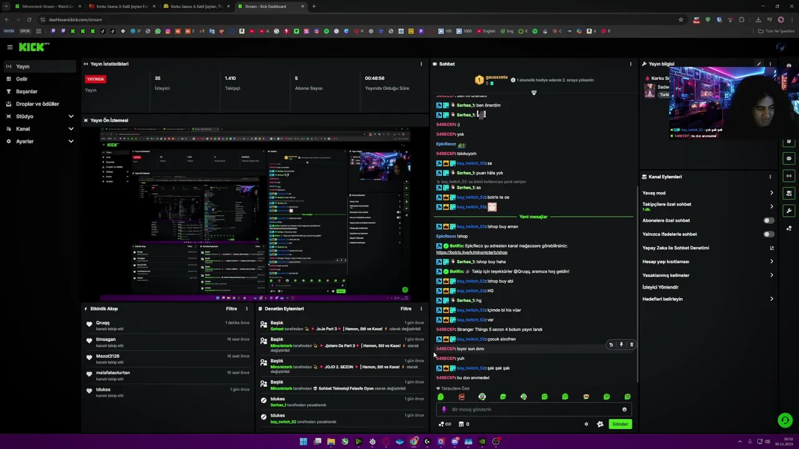Toggle Yalnızca ifadelerle sohbet switch

pos(769,234)
